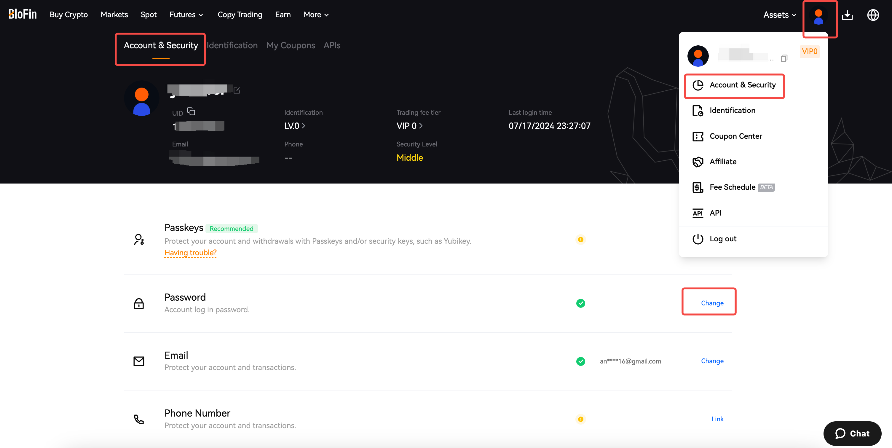Switch to the Identification tab

click(232, 45)
